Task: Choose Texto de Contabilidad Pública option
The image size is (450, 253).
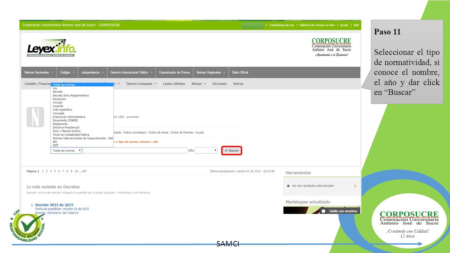Action: 82,135
